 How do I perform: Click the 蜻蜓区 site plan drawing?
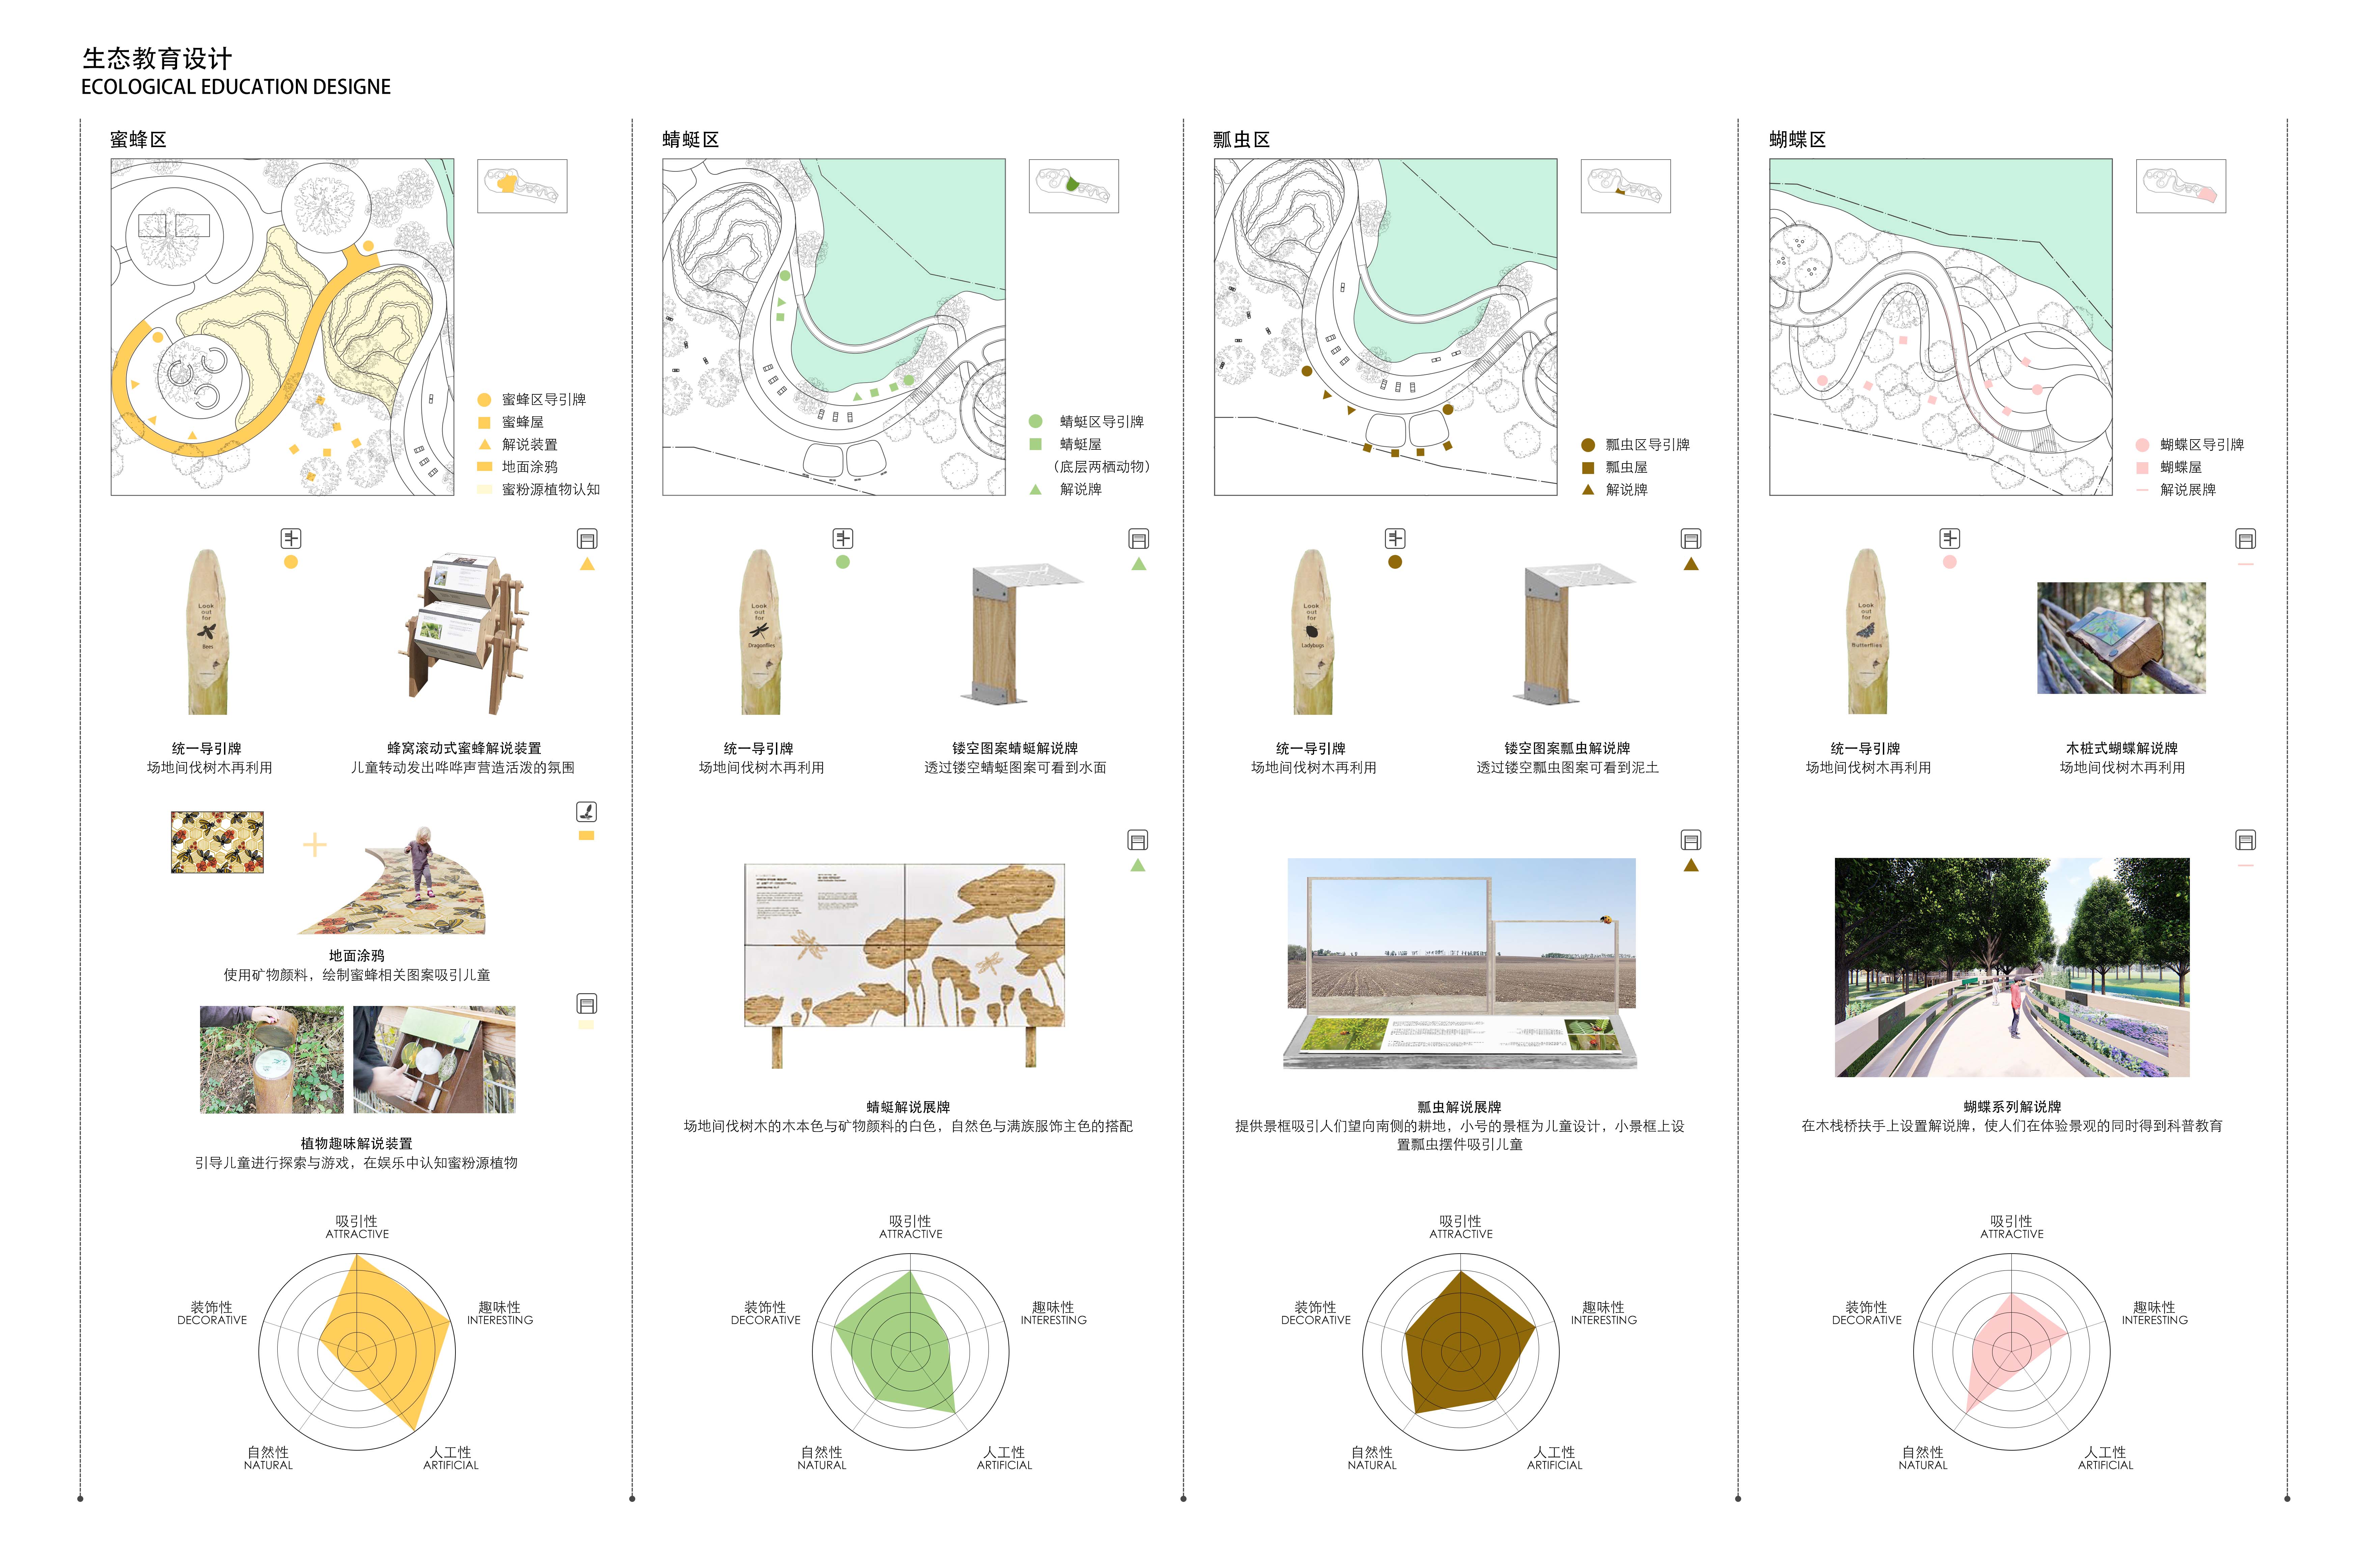pyautogui.click(x=834, y=327)
